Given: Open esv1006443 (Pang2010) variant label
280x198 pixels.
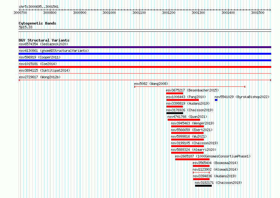Looking at the screenshot, I should tap(186, 97).
